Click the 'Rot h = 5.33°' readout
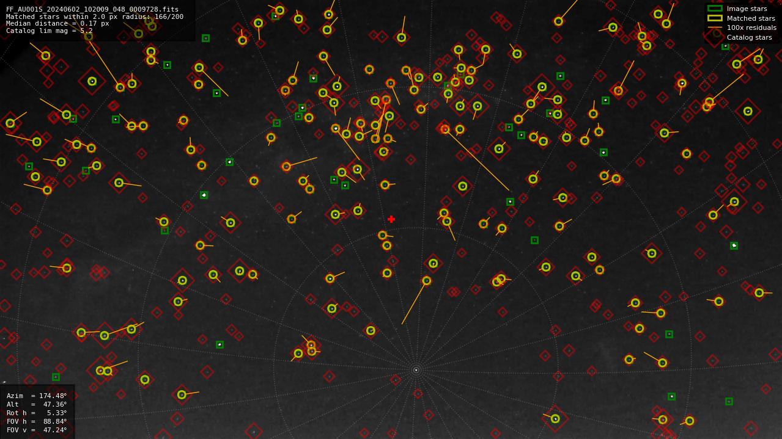Viewport: 782px width, 439px height. coord(37,413)
